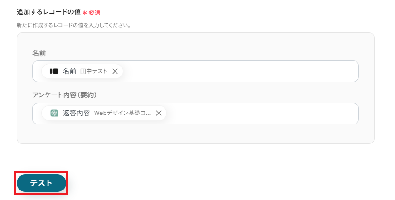Click the 田中テスト value in the chip
395x200 pixels.
pyautogui.click(x=94, y=71)
